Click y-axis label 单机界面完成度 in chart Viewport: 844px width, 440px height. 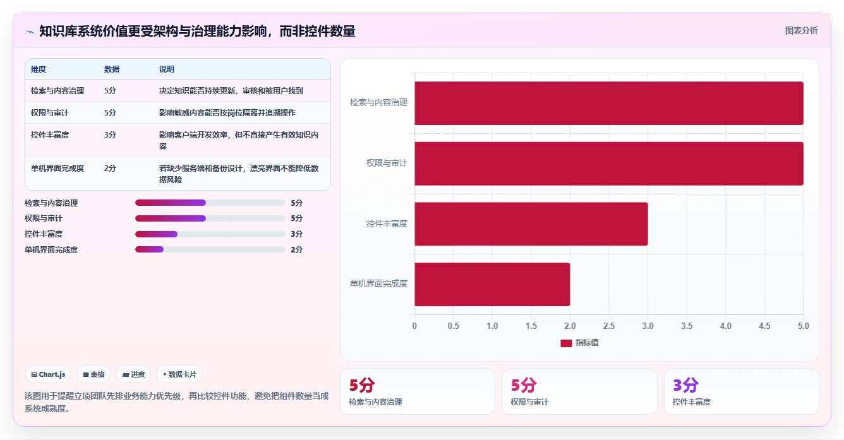tap(379, 284)
